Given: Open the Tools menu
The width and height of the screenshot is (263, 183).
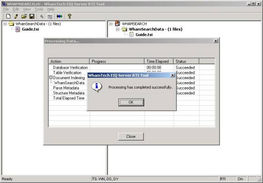Looking at the screenshot, I should (x=39, y=9).
